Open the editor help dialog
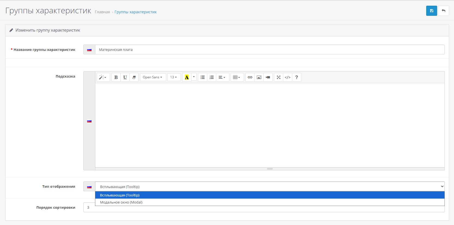 (297, 77)
